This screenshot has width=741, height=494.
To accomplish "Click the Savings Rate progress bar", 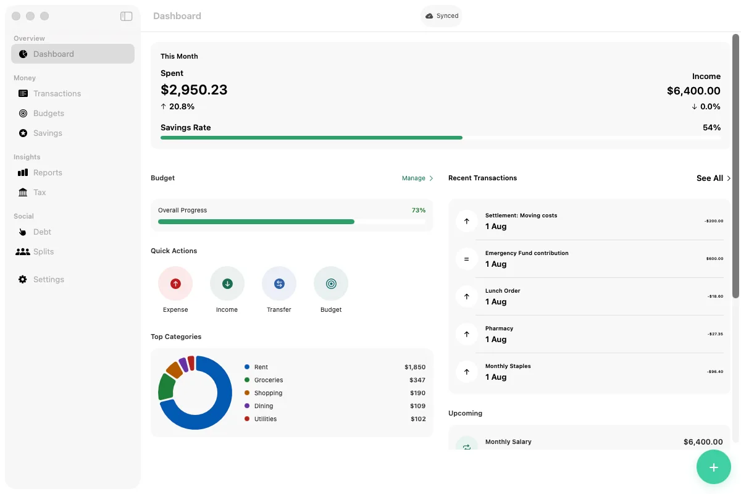I will [x=440, y=138].
